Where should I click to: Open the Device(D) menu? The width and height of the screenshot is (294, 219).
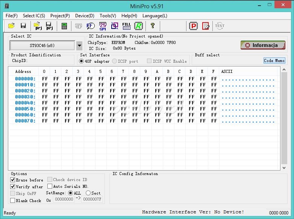(x=85, y=16)
